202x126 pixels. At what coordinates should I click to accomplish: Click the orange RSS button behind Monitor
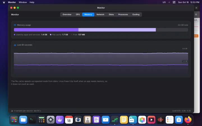(x=196, y=36)
